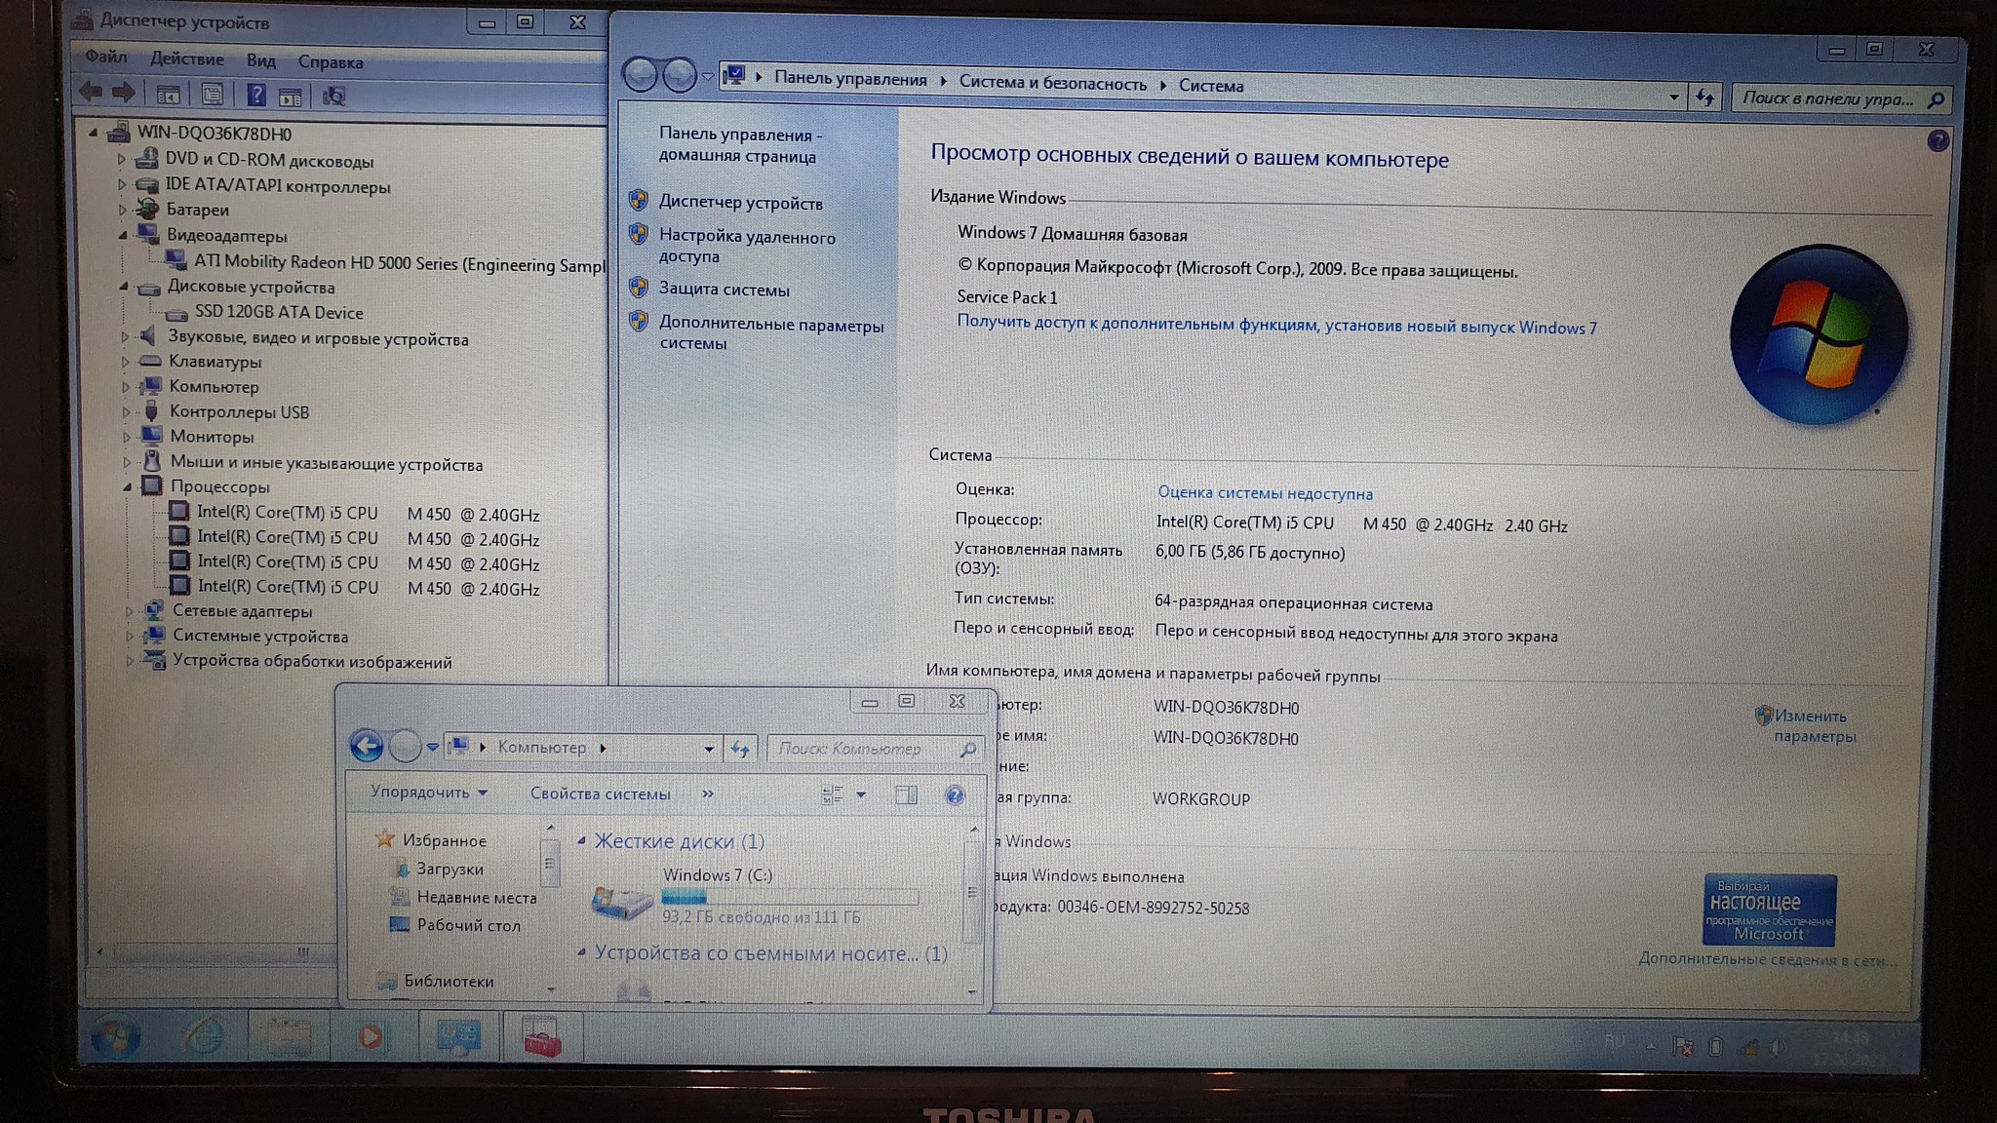Open the Упорядочить dropdown menu
The image size is (1997, 1123).
point(428,793)
